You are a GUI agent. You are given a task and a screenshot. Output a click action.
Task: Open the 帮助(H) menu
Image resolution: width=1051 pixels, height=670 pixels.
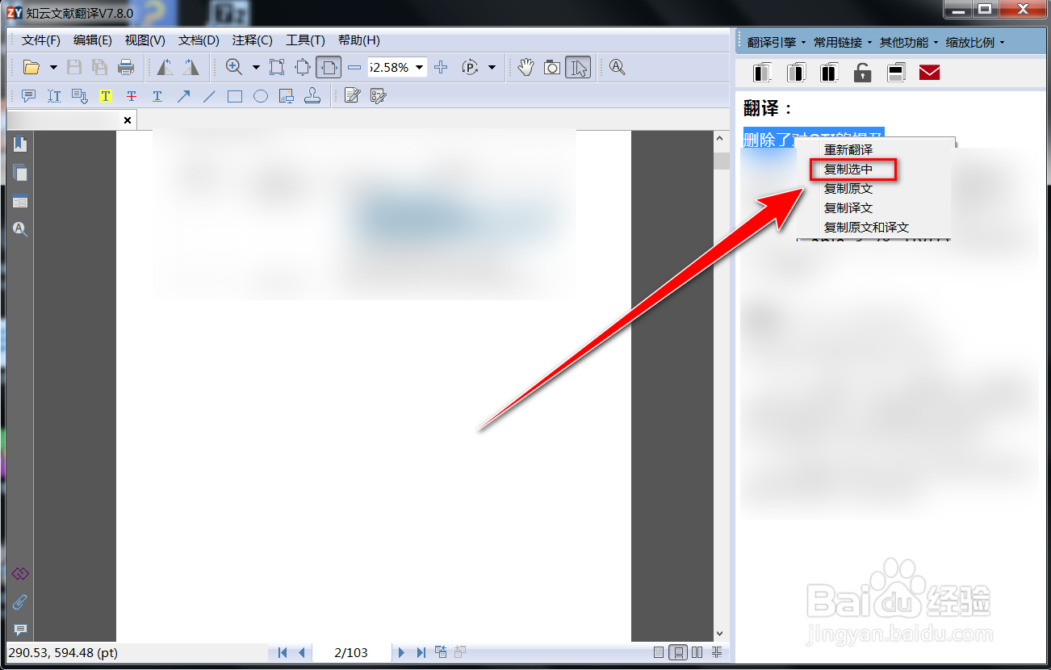358,40
